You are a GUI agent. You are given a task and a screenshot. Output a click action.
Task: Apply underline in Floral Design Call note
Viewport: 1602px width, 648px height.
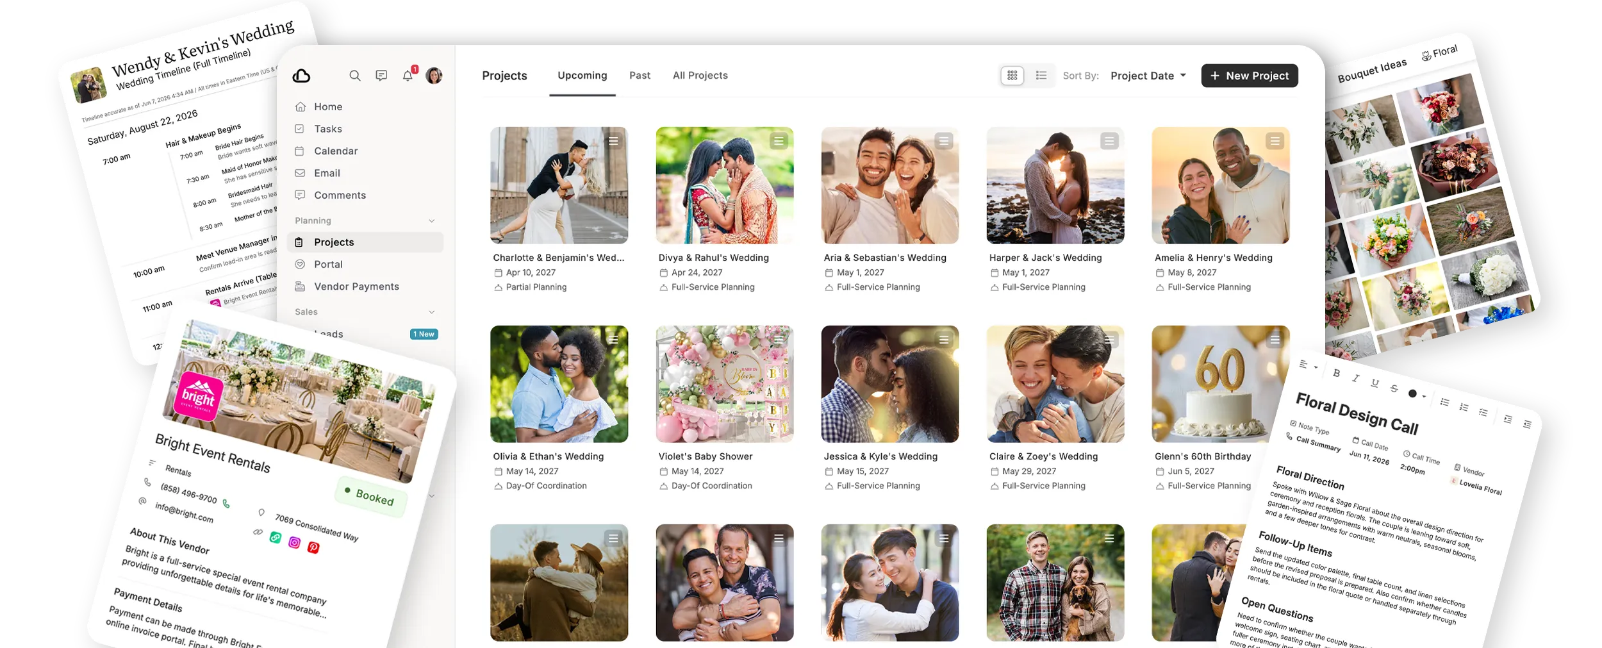tap(1375, 383)
